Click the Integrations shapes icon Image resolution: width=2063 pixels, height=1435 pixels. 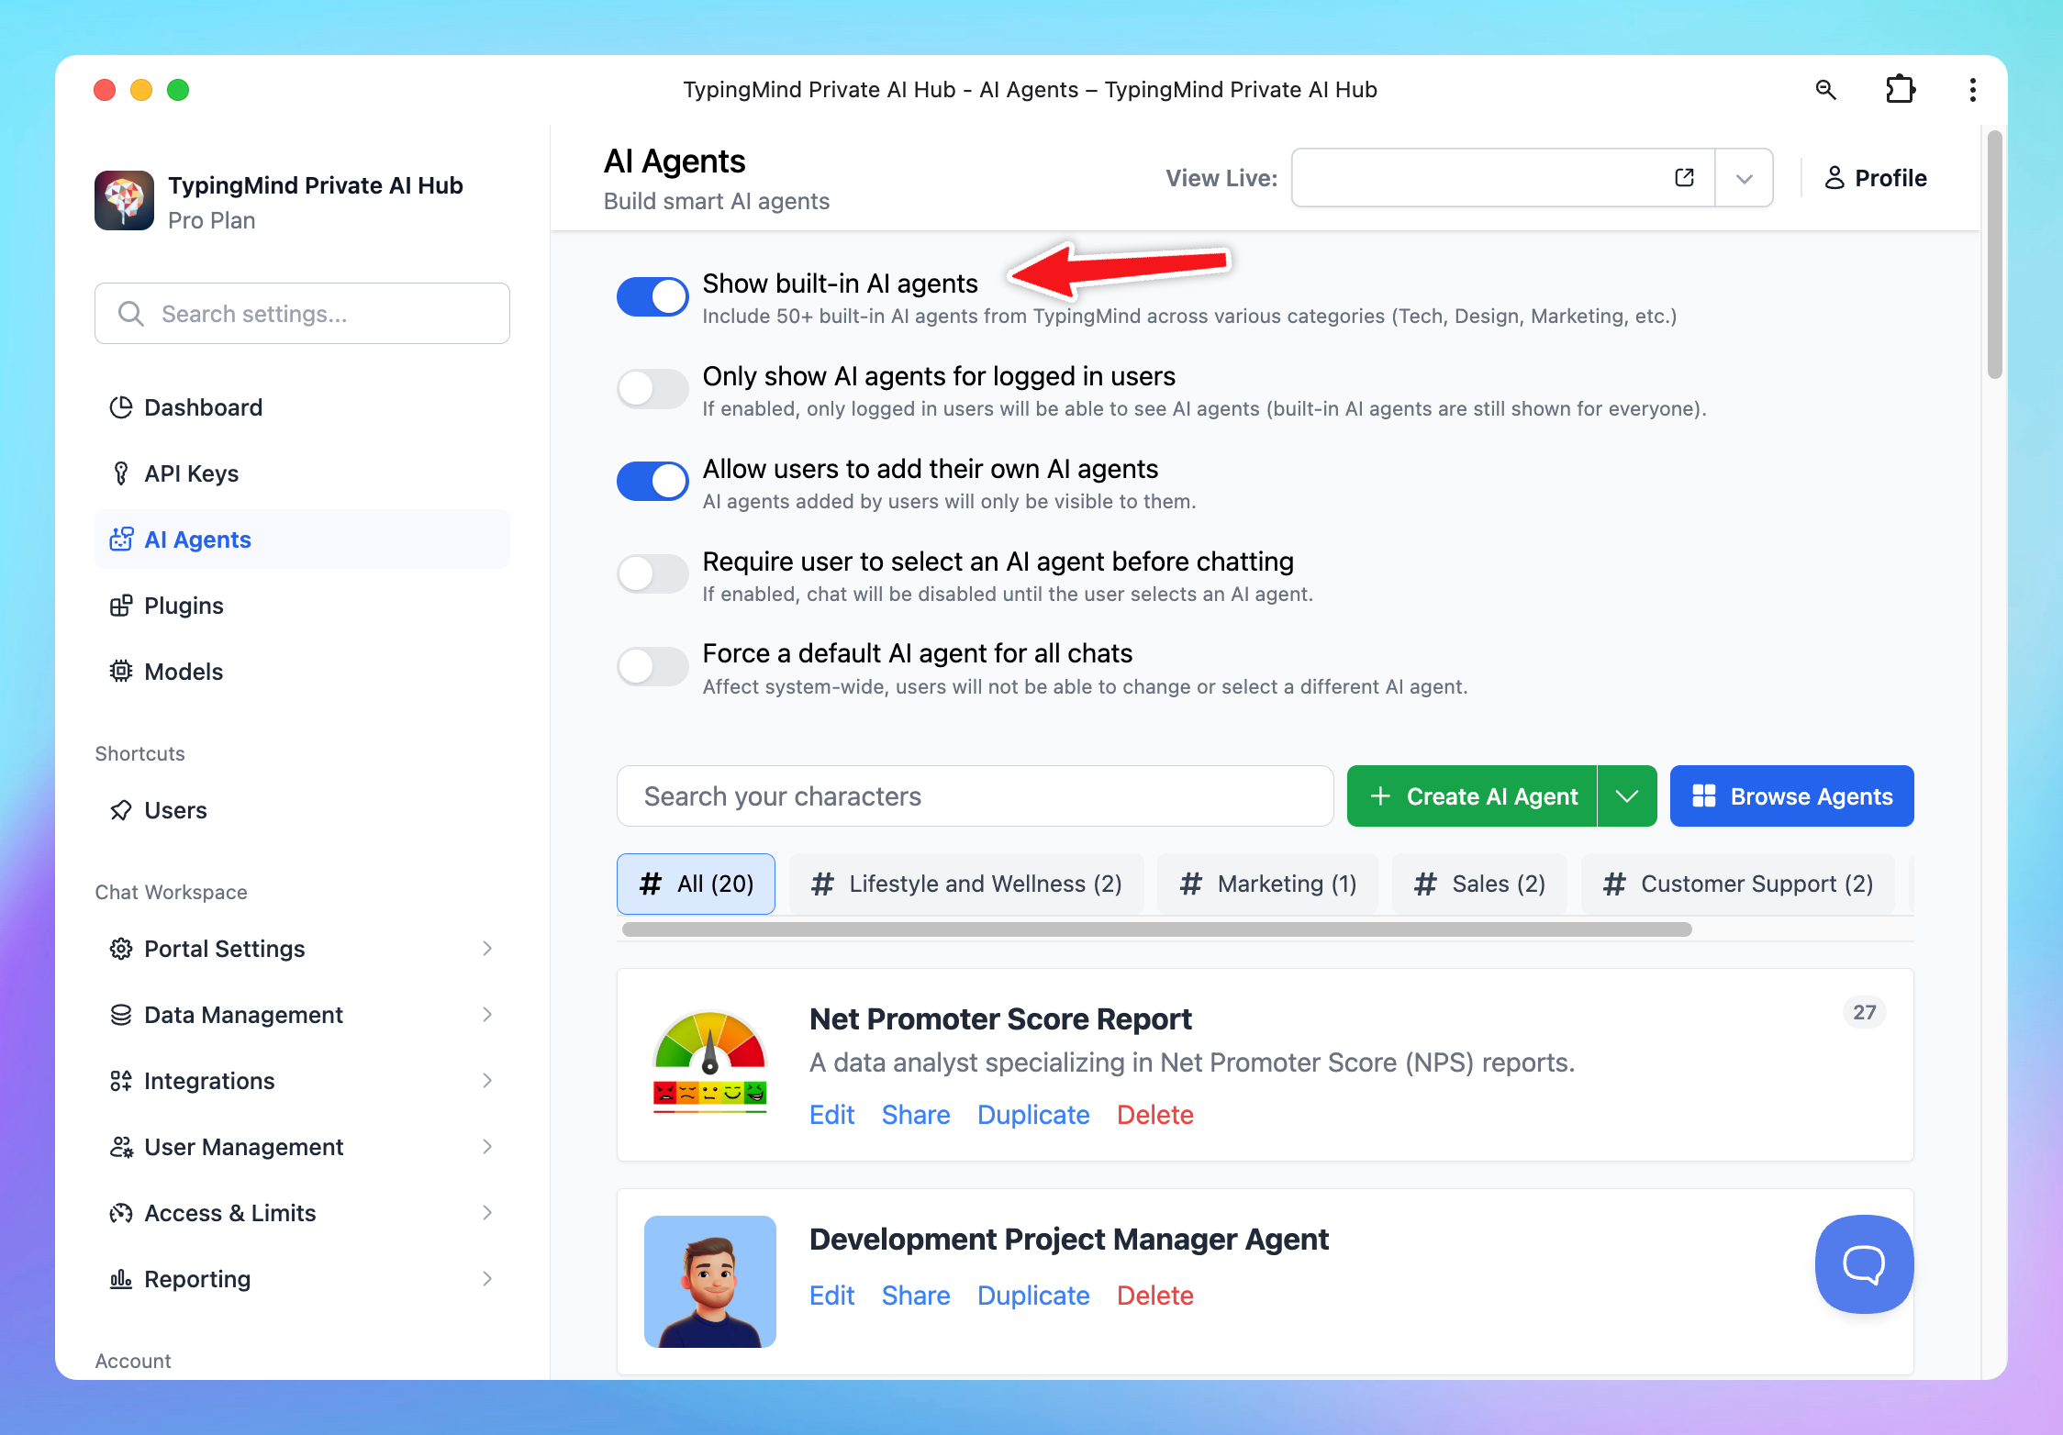click(120, 1081)
